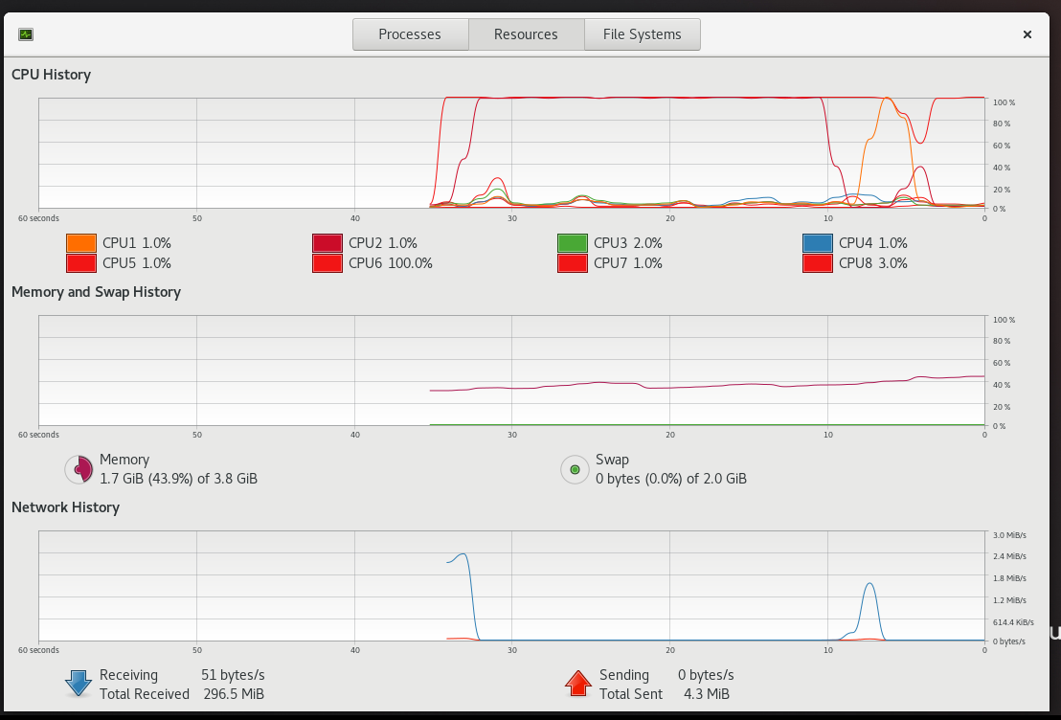This screenshot has height=720, width=1061.
Task: Click the CPU4 blue color swatch
Action: pyautogui.click(x=818, y=243)
